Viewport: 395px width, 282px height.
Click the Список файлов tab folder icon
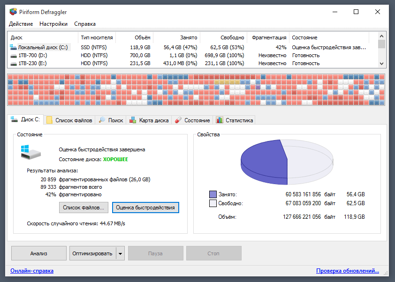[x=49, y=120]
